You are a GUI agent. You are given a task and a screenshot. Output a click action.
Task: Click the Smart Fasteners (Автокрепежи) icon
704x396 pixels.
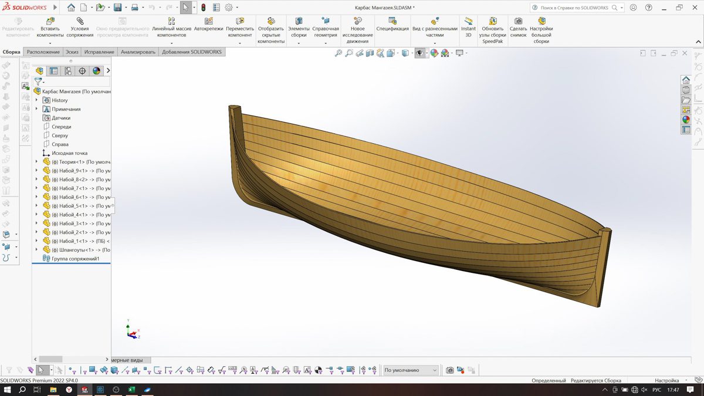click(x=208, y=21)
